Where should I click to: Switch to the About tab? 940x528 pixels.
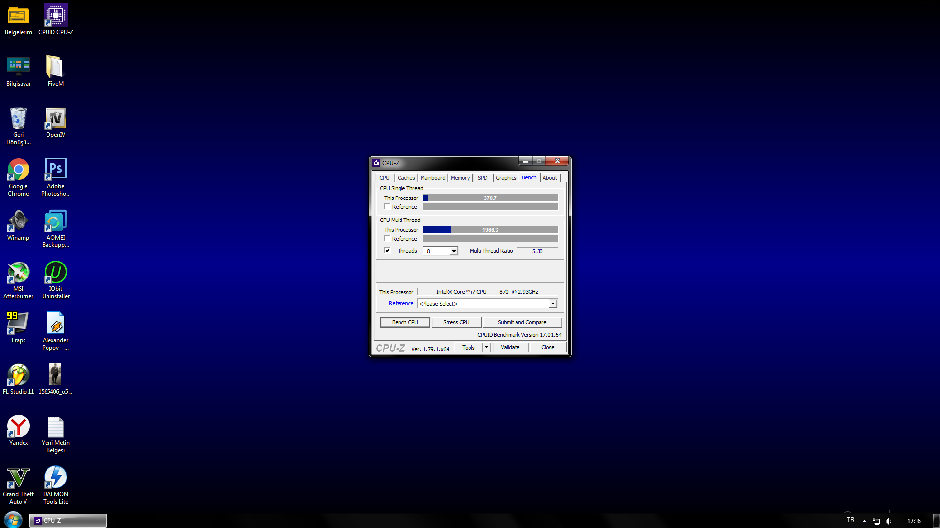point(550,178)
